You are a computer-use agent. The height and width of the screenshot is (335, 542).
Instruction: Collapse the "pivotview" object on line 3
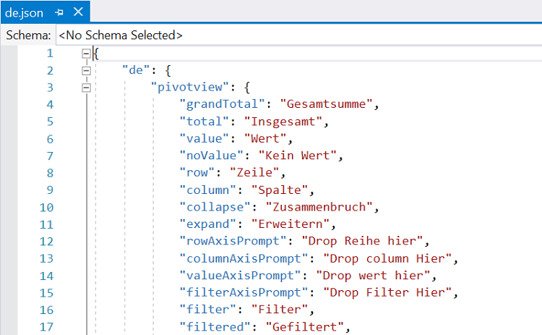[86, 88]
